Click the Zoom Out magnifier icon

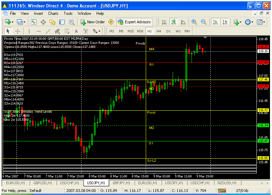(203, 22)
